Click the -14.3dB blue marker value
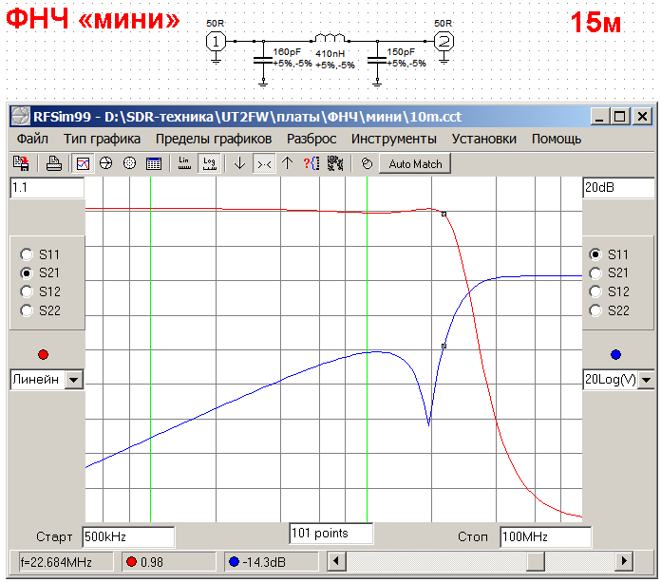Screen dimensions: 661x582 tap(271, 562)
